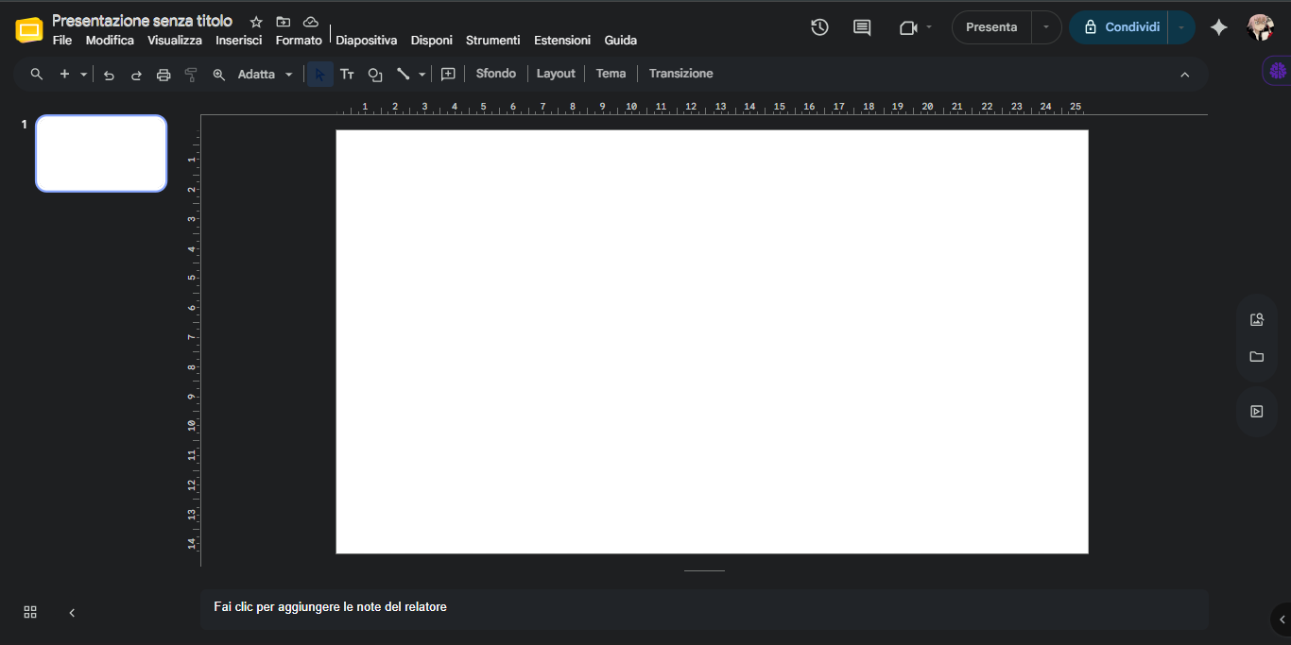Undo the last action
The image size is (1291, 645).
pyautogui.click(x=109, y=75)
